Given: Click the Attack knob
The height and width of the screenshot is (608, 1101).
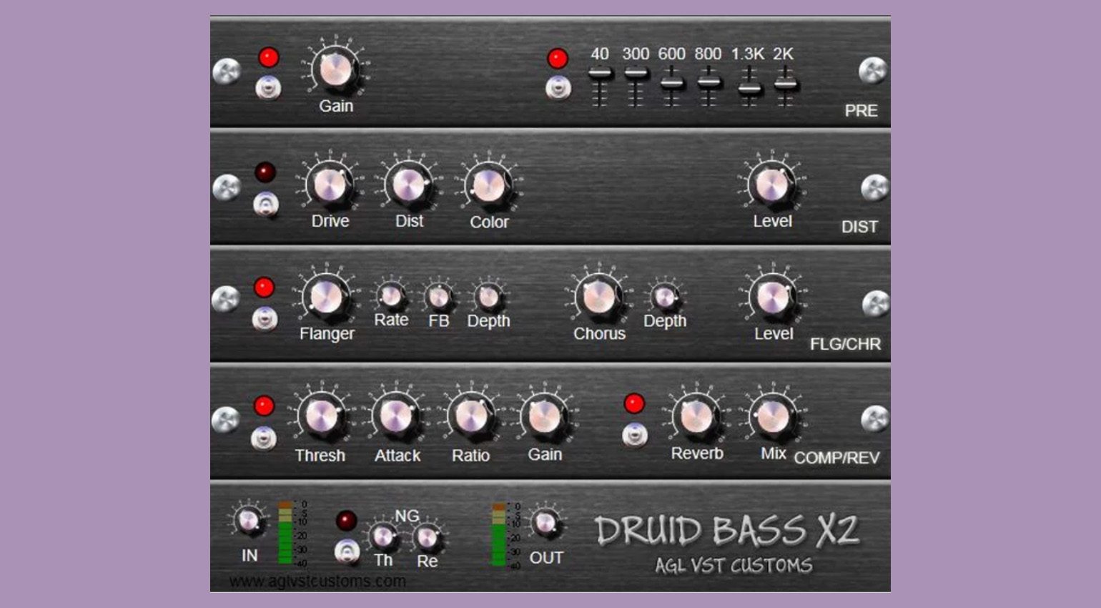Looking at the screenshot, I should point(397,416).
